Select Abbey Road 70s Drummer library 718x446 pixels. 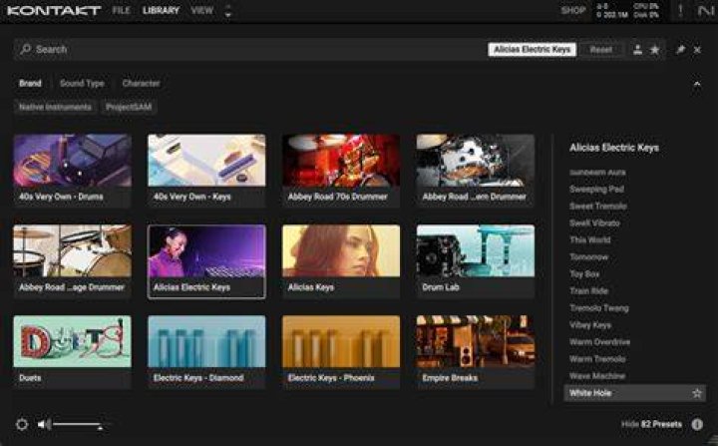click(341, 171)
